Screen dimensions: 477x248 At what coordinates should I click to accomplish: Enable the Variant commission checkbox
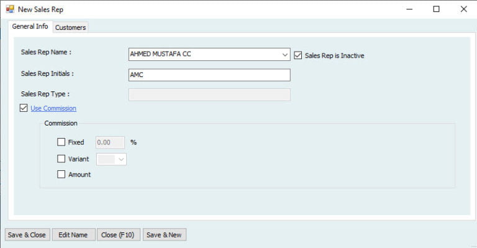(x=61, y=159)
